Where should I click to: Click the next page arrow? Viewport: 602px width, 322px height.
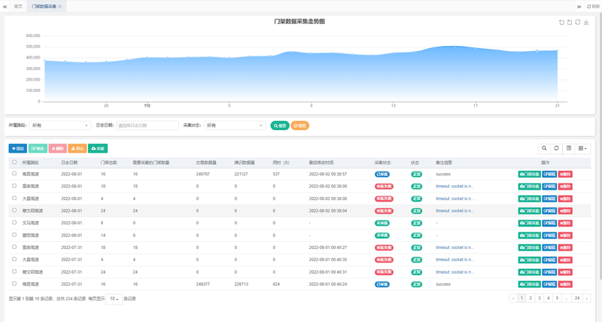[587, 298]
